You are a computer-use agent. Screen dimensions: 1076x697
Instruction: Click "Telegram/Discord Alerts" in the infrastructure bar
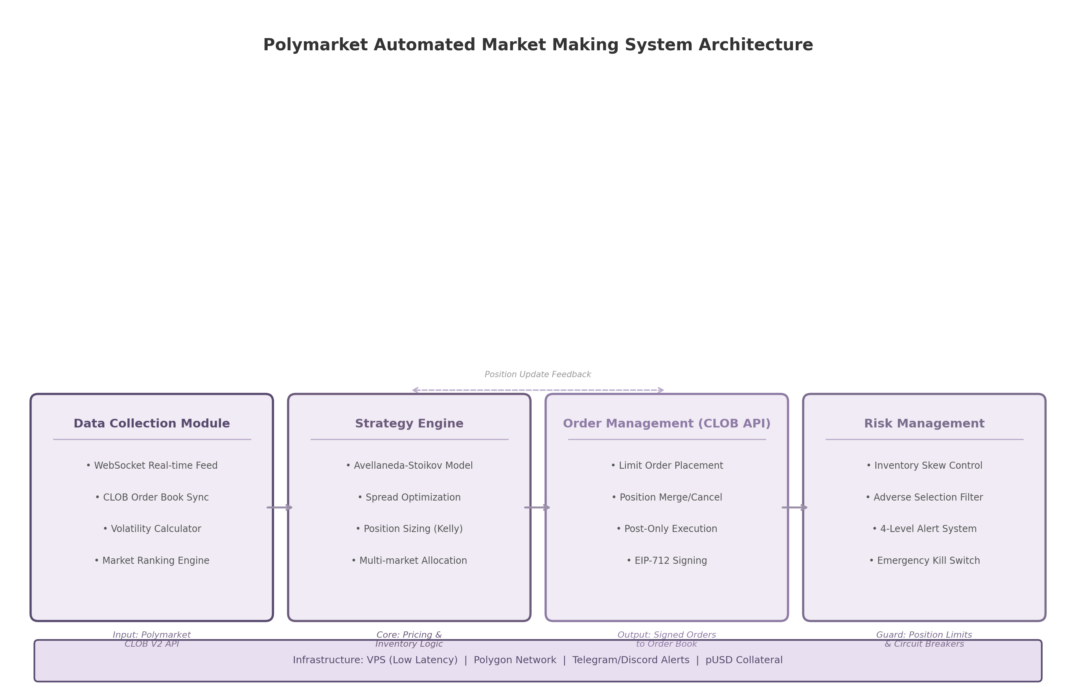631,660
